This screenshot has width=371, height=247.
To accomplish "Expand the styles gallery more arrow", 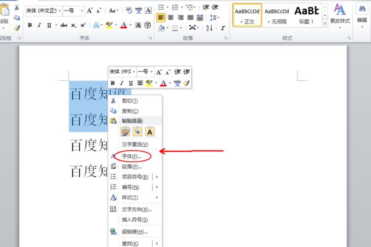I will [325, 23].
